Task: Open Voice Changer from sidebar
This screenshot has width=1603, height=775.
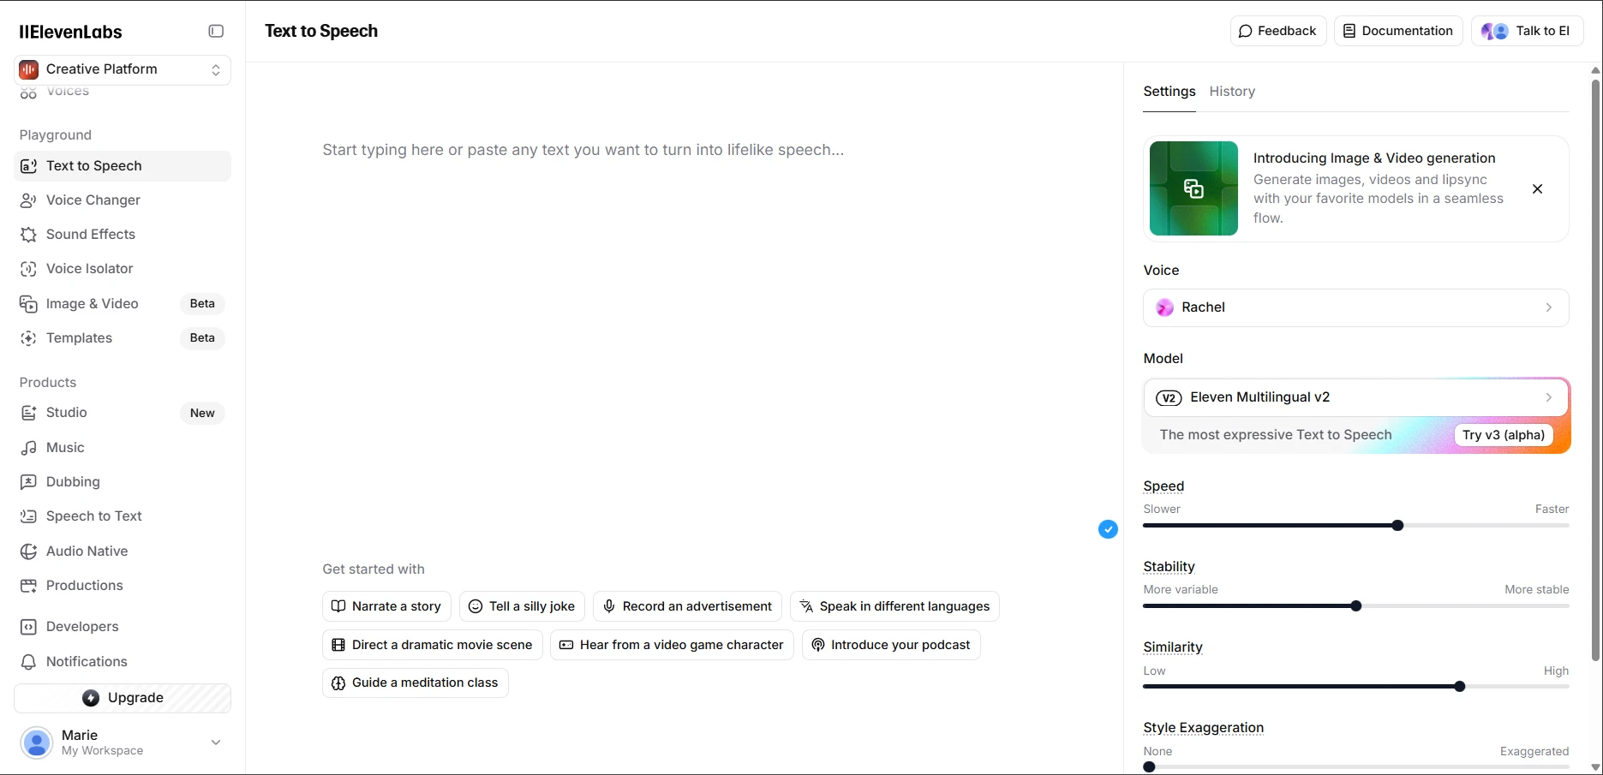Action: pos(123,200)
